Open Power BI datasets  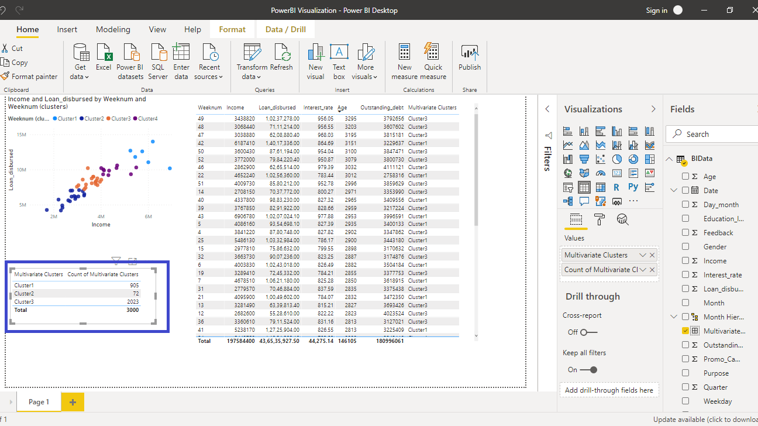point(130,61)
